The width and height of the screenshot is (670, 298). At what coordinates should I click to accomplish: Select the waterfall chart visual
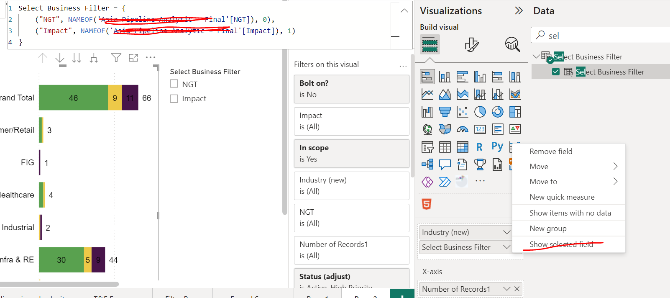427,112
